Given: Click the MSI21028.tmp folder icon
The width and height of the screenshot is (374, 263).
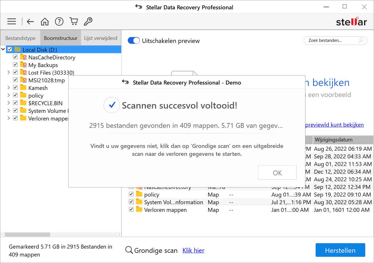Looking at the screenshot, I should tap(24, 80).
